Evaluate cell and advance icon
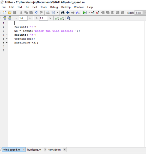The width and height of the screenshot is (146, 154). click(x=9, y=18)
